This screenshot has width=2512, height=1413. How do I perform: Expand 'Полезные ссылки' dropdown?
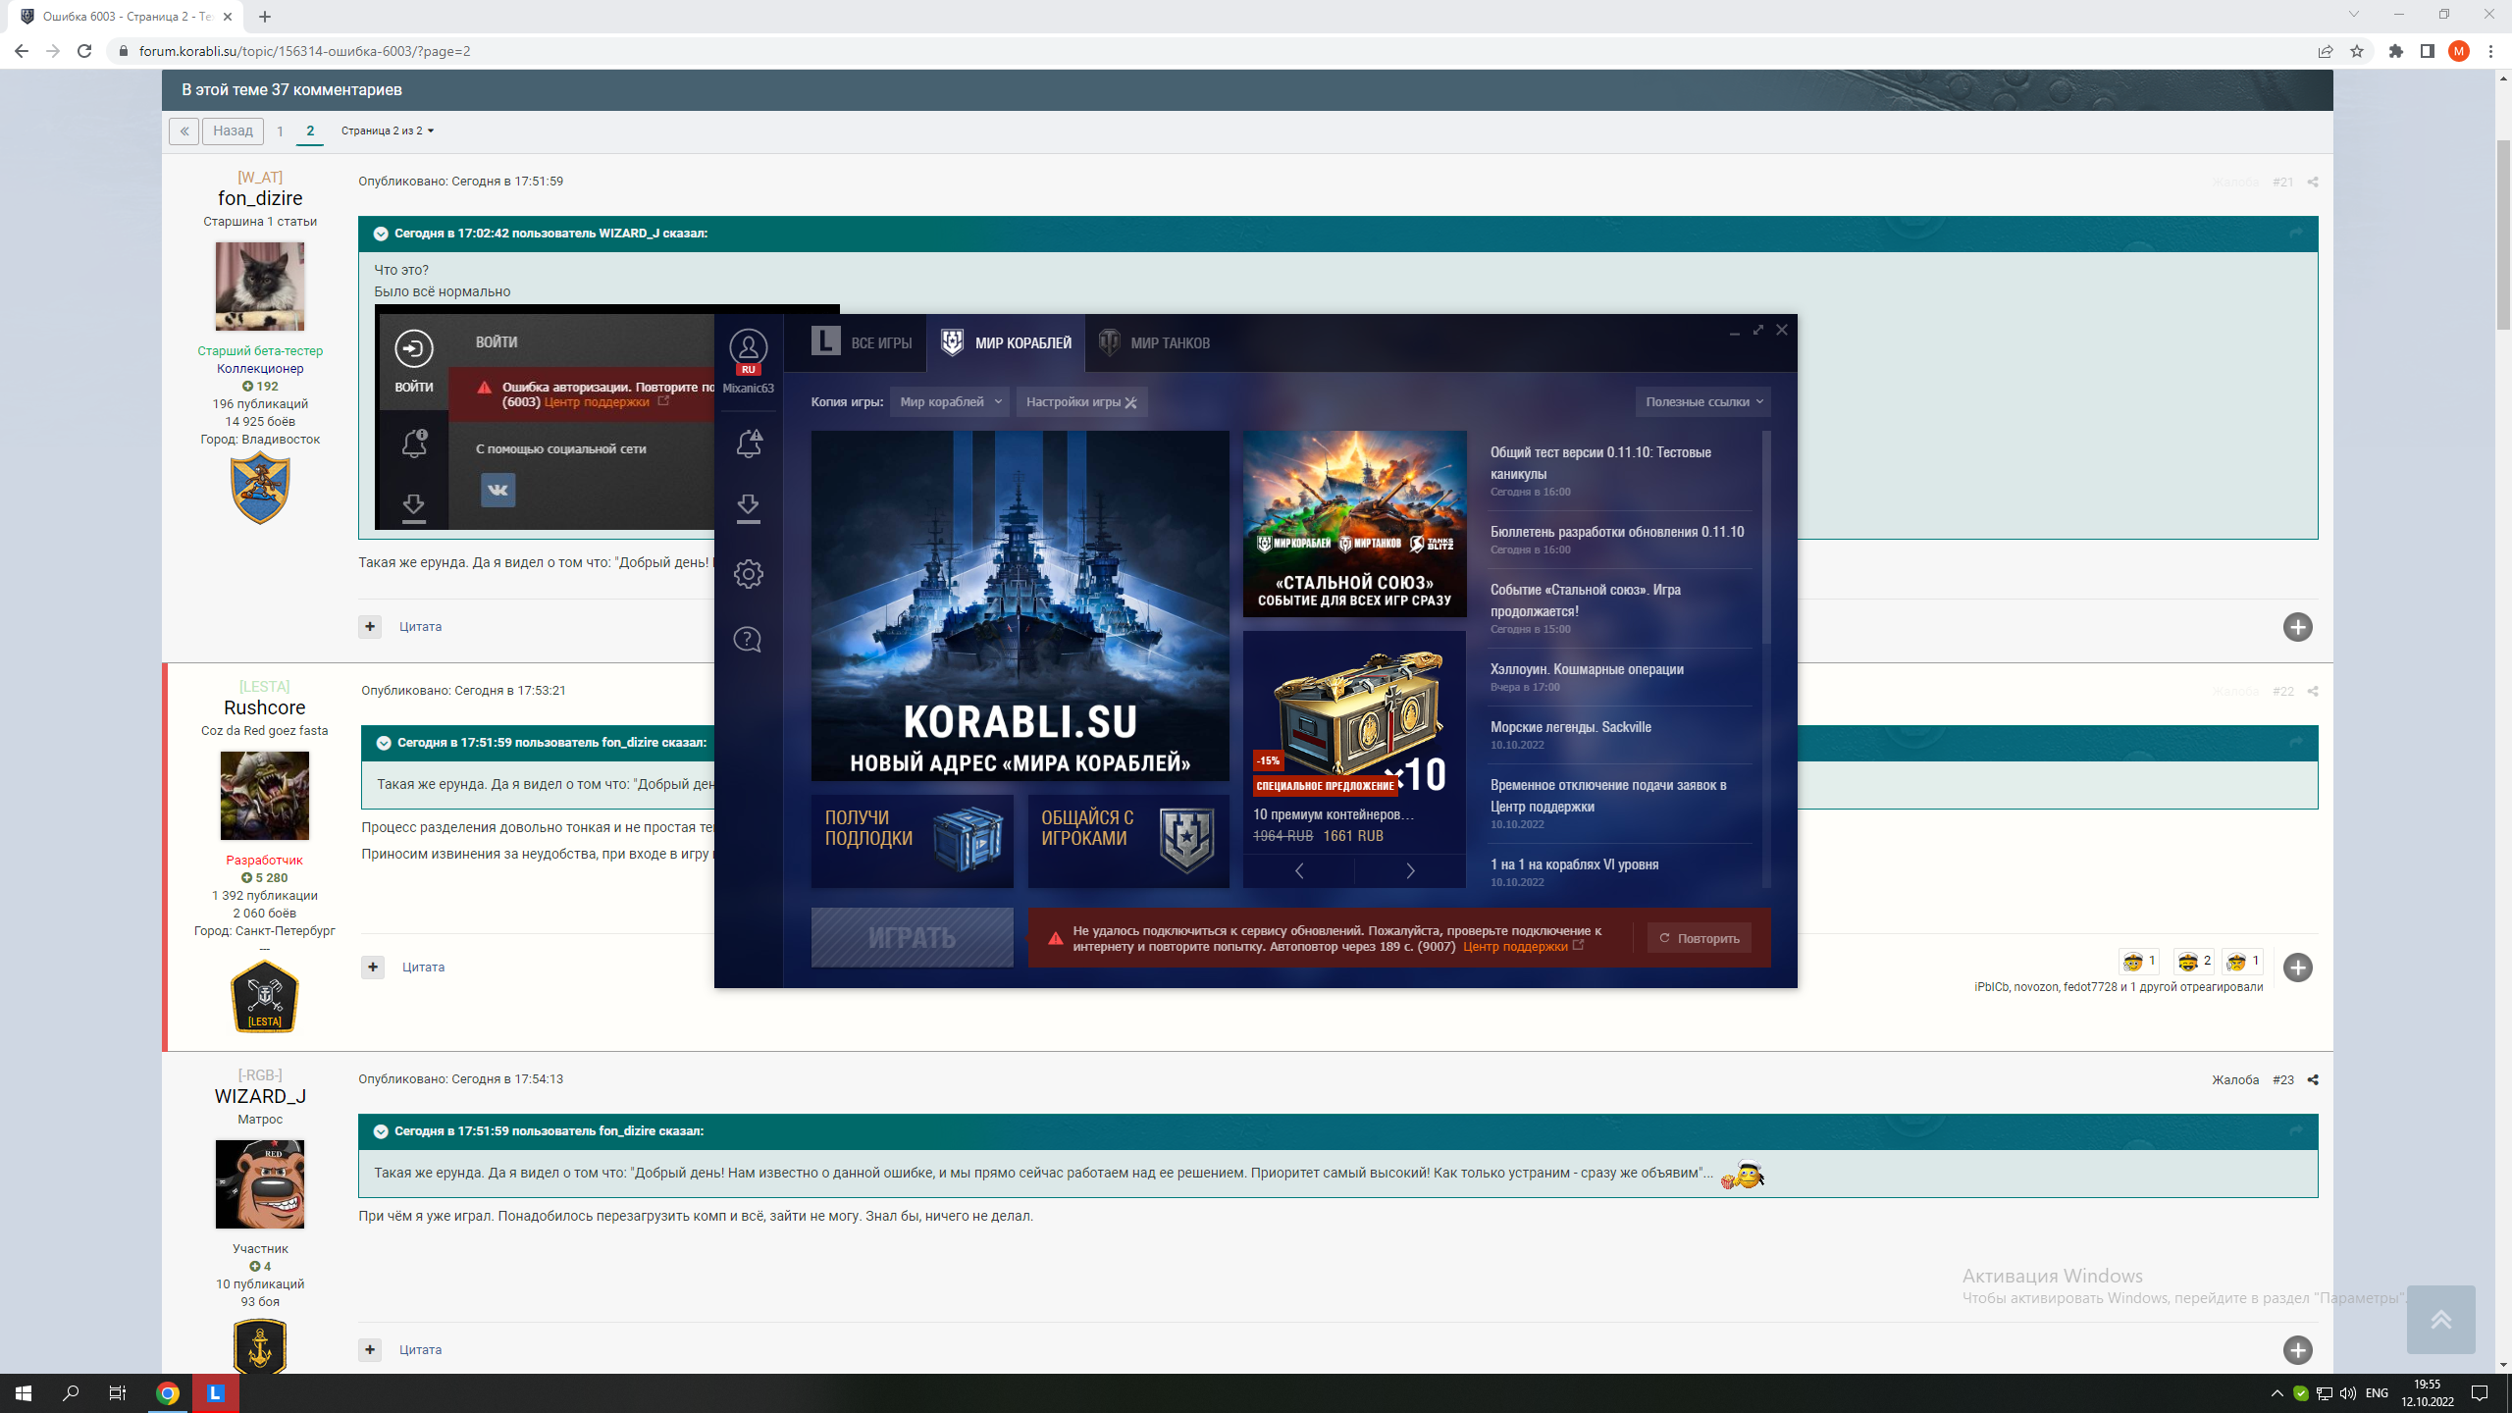pyautogui.click(x=1703, y=401)
